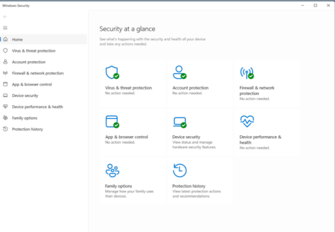The width and height of the screenshot is (335, 232).
Task: Click the Device performance & health heart tile icon
Action: (x=246, y=121)
